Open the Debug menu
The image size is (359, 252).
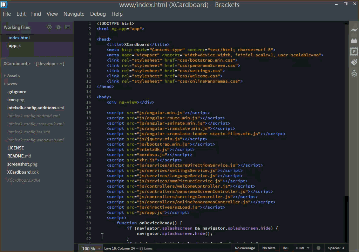point(98,14)
